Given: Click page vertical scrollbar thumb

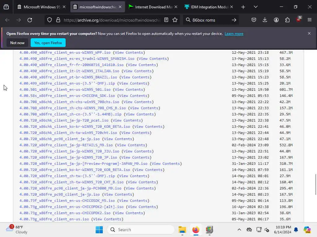Looking at the screenshot, I should [x=315, y=184].
